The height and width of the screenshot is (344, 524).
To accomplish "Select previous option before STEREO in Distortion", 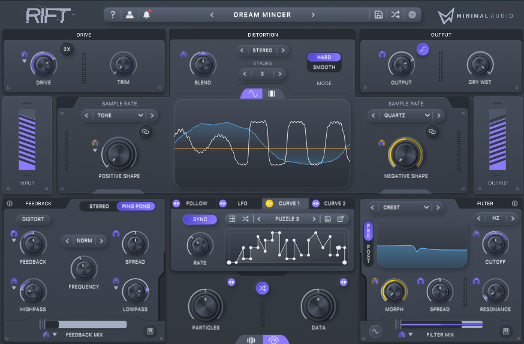I will tap(242, 50).
